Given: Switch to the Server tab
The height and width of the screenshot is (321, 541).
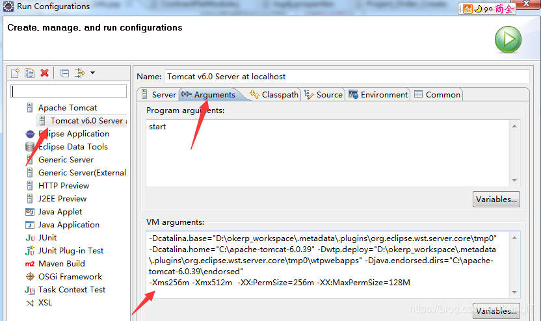Looking at the screenshot, I should (x=159, y=94).
